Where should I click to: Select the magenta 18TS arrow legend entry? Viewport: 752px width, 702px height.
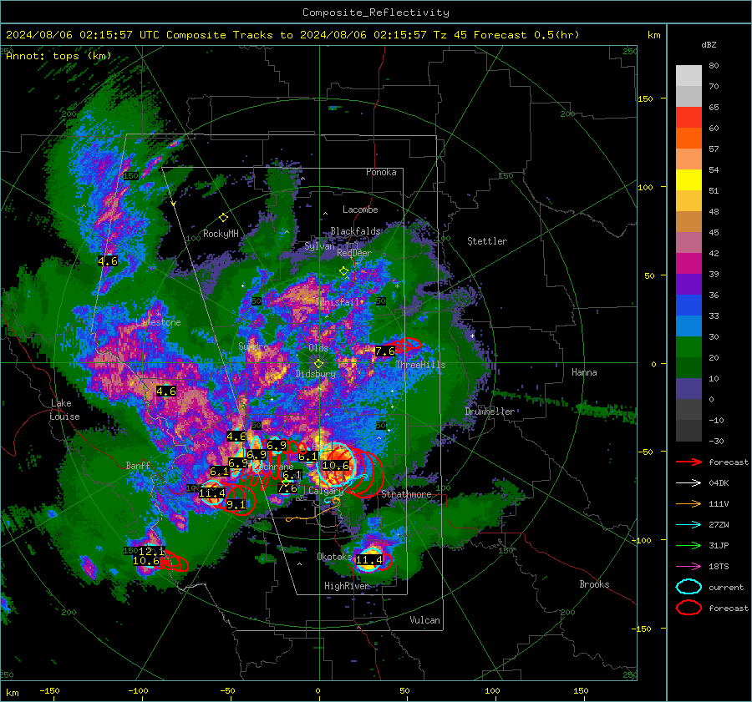tap(688, 567)
